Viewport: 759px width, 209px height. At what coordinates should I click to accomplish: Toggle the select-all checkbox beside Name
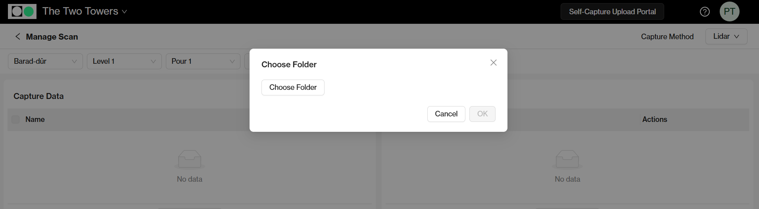[x=15, y=120]
